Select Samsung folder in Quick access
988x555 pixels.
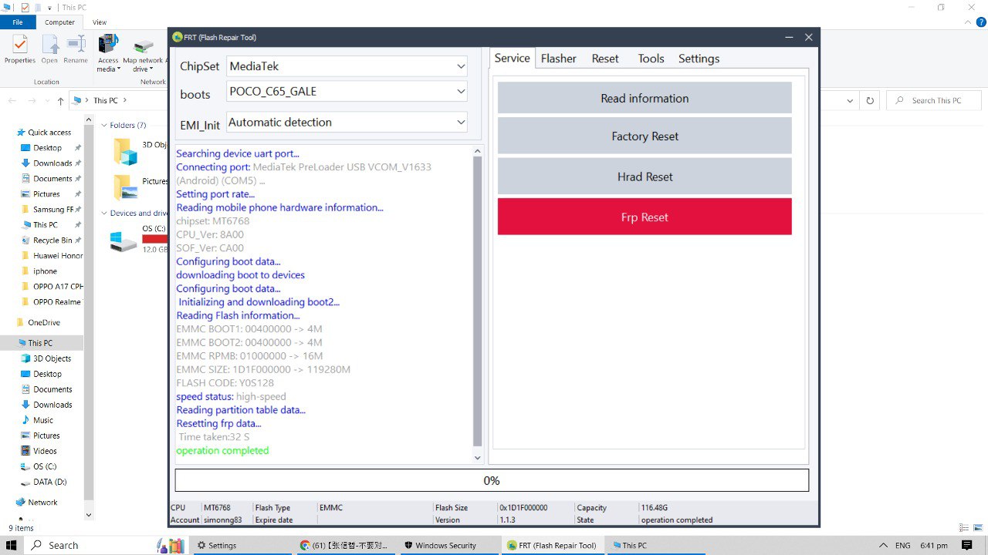point(52,210)
